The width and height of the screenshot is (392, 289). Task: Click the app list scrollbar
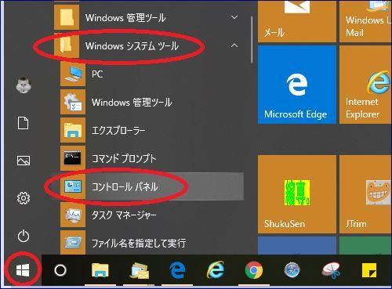[252, 39]
